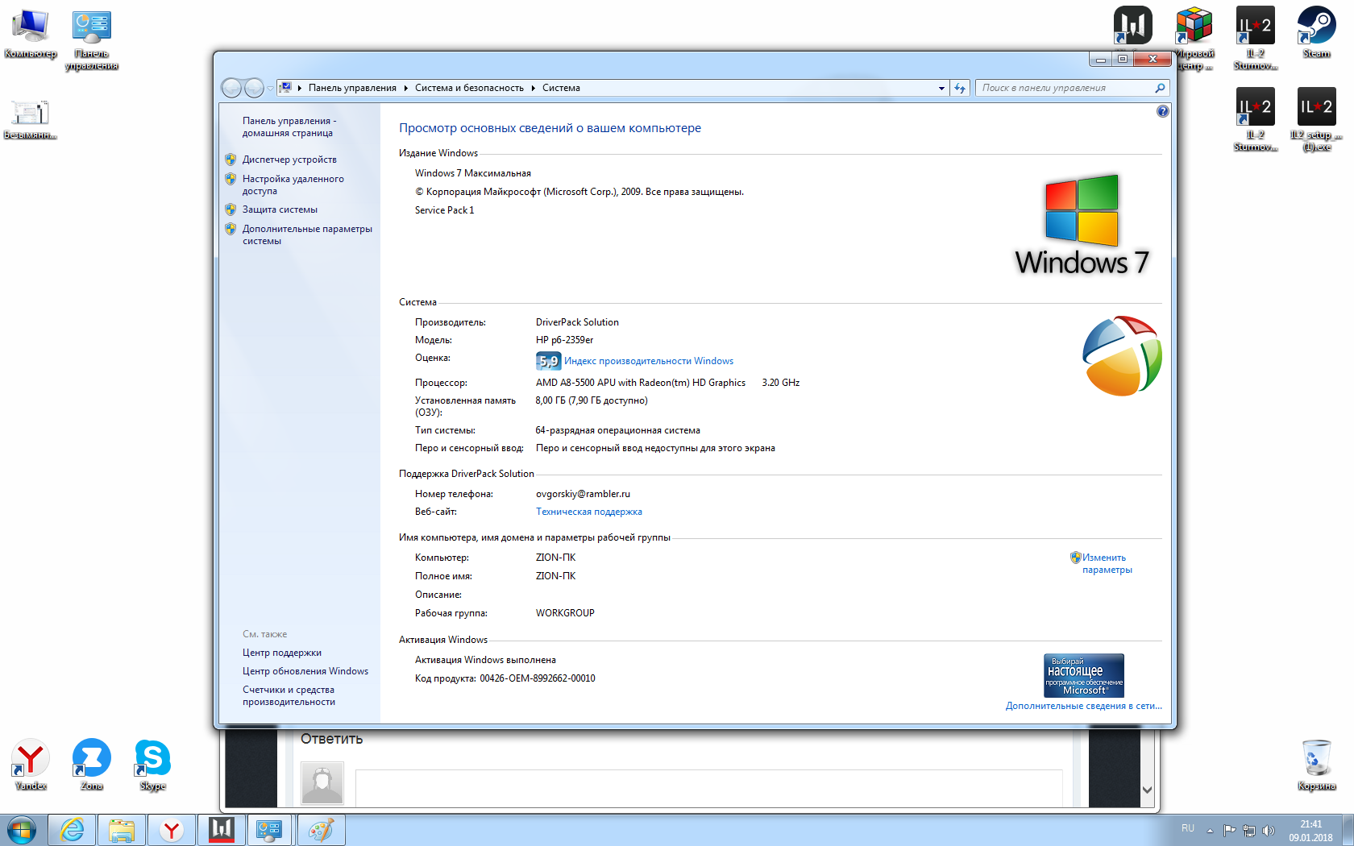
Task: Open the Windows Start menu orb
Action: point(22,830)
